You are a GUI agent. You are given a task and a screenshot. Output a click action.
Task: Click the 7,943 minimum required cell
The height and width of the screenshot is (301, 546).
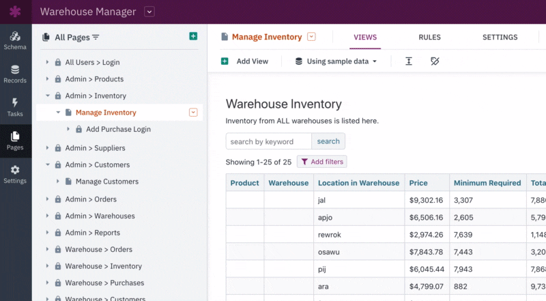487,269
